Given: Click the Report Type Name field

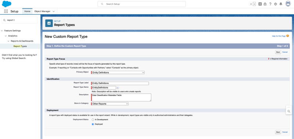Looking at the screenshot, I should 104,88.
